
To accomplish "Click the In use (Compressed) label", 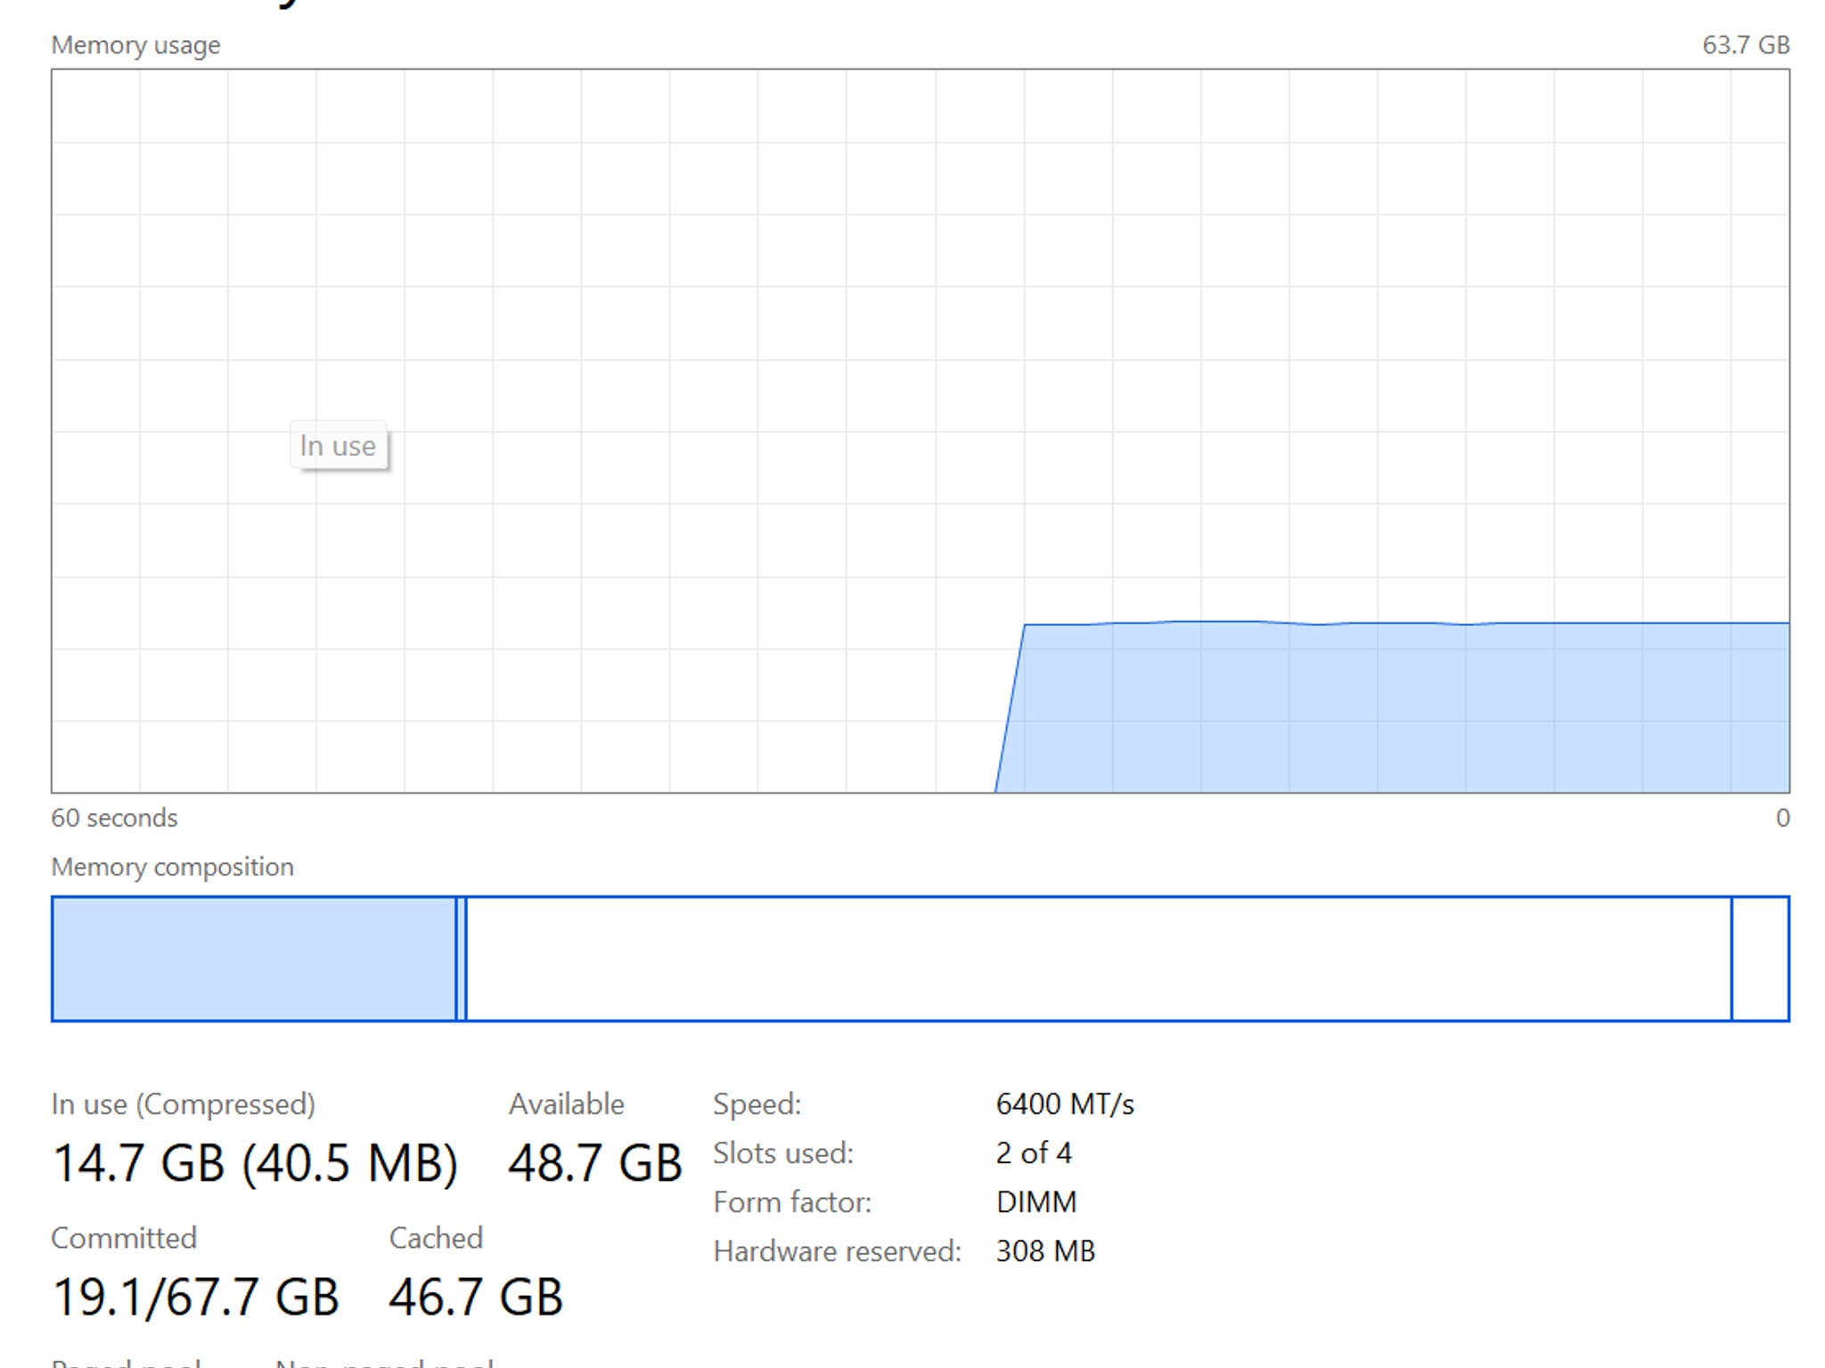I will [x=183, y=1104].
